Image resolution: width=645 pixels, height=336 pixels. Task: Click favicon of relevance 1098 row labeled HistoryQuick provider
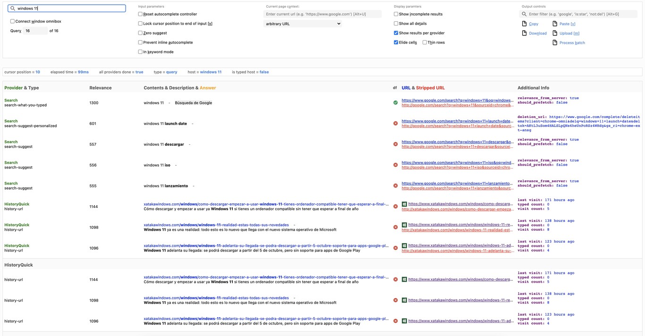[x=404, y=225]
